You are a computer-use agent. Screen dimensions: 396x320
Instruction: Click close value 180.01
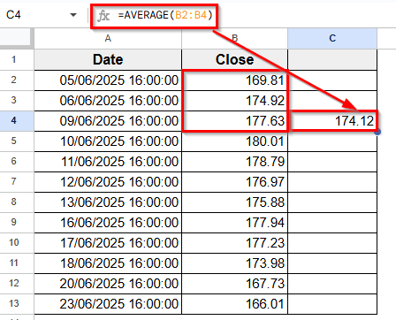pos(234,141)
